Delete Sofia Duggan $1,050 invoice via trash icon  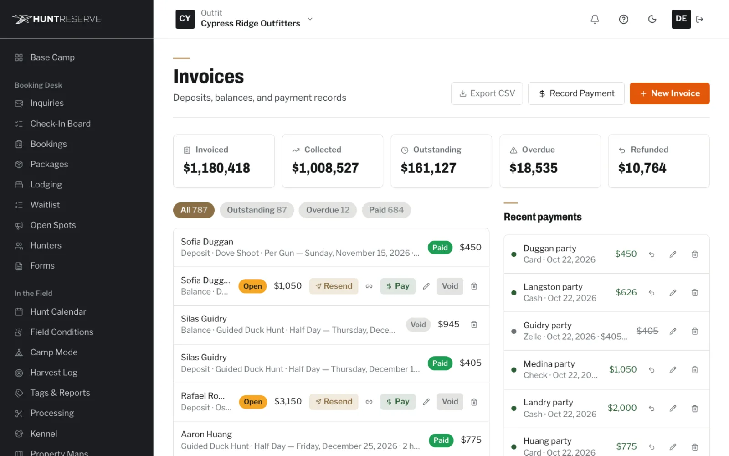[x=474, y=286]
